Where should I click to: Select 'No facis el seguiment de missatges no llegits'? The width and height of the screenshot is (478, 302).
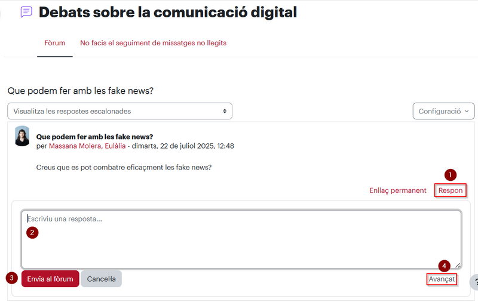(154, 43)
